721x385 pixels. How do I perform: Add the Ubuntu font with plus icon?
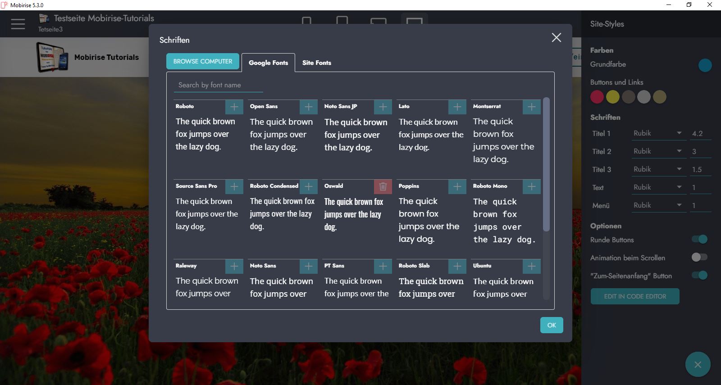tap(531, 266)
